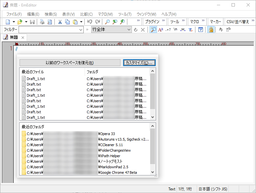Toggle whole word .w. filter option
The image size is (256, 193).
183,30
